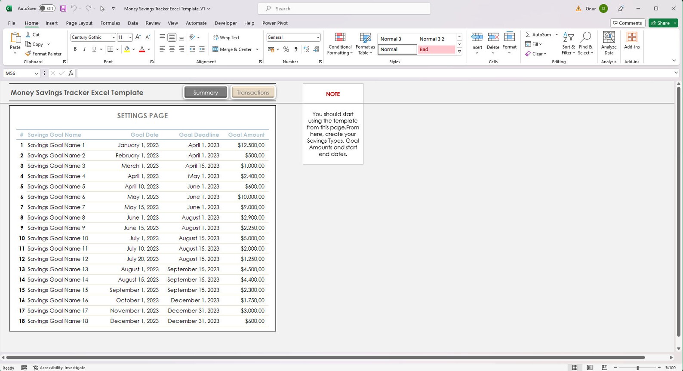Increase font size with the large A icon
This screenshot has height=371, width=683.
click(138, 37)
